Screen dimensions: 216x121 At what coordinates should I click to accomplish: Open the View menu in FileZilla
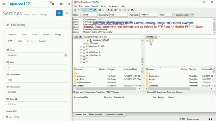pos(87,6)
